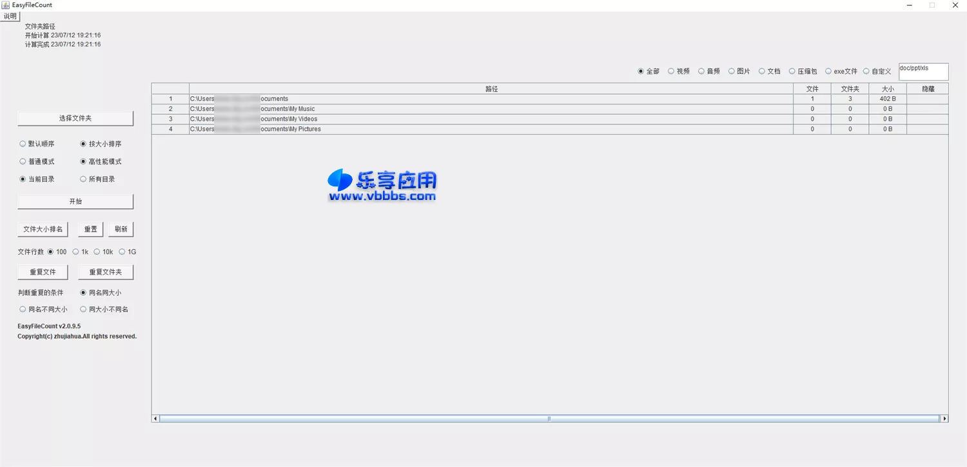Viewport: 967px width, 467px height.
Task: Switch to 所有目录 all directories mode
Action: 83,179
